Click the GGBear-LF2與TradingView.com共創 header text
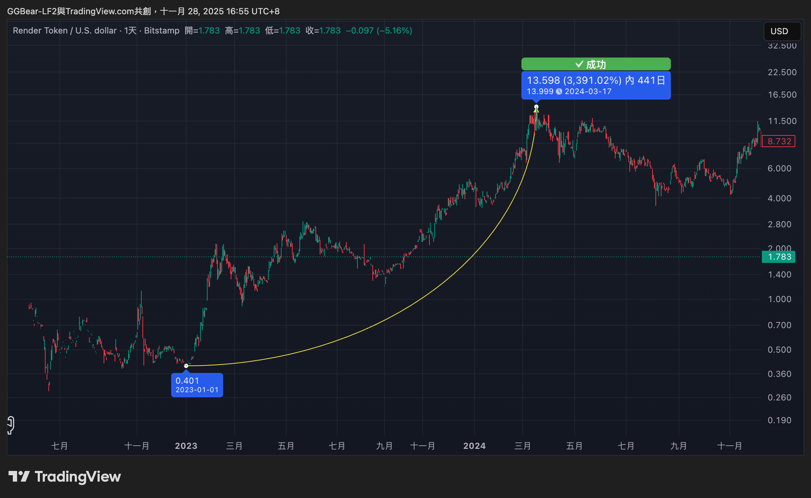This screenshot has width=811, height=498. (x=79, y=11)
